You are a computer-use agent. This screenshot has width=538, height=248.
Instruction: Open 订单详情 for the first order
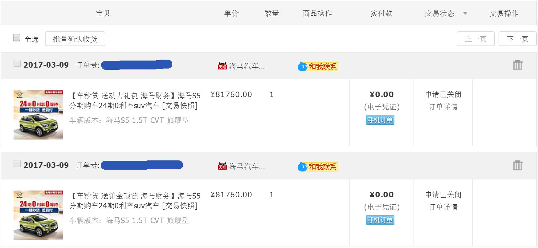pyautogui.click(x=442, y=107)
